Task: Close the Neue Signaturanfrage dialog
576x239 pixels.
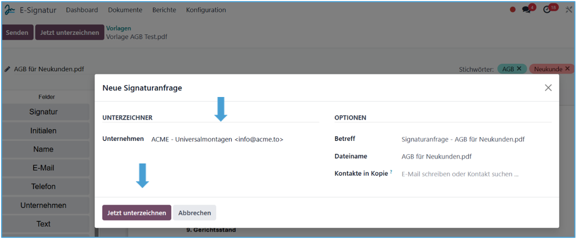Action: pyautogui.click(x=548, y=88)
